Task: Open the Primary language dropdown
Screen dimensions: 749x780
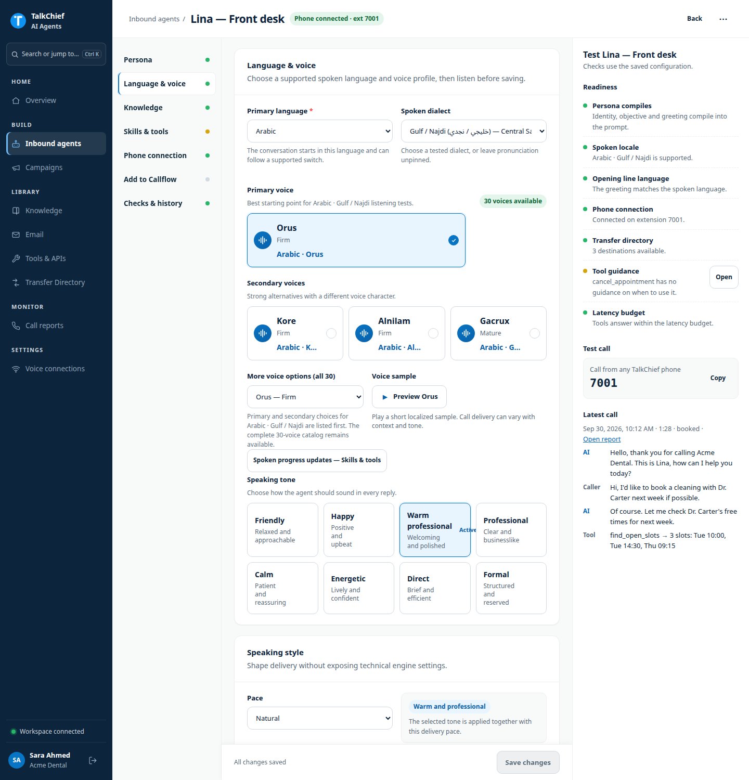Action: click(320, 131)
